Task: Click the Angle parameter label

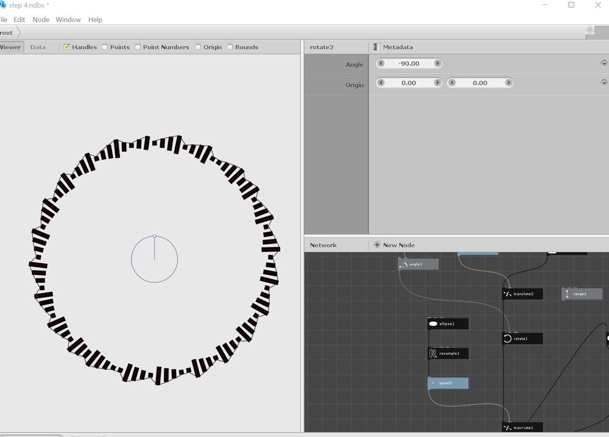Action: (354, 65)
